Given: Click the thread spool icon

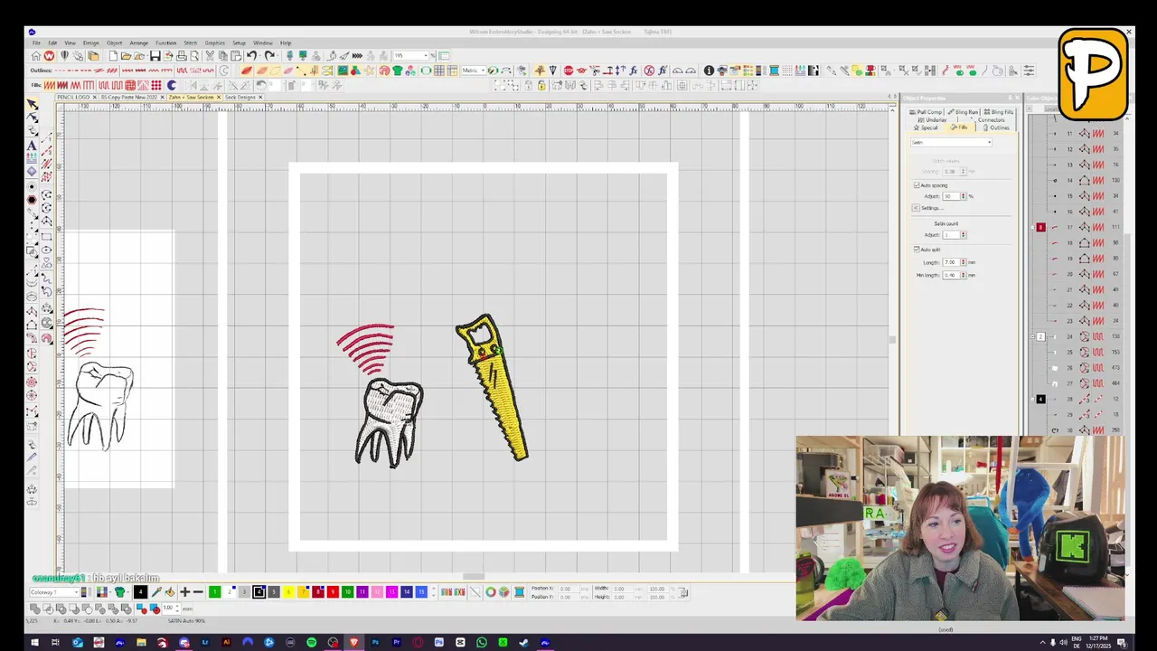Looking at the screenshot, I should point(520,592).
